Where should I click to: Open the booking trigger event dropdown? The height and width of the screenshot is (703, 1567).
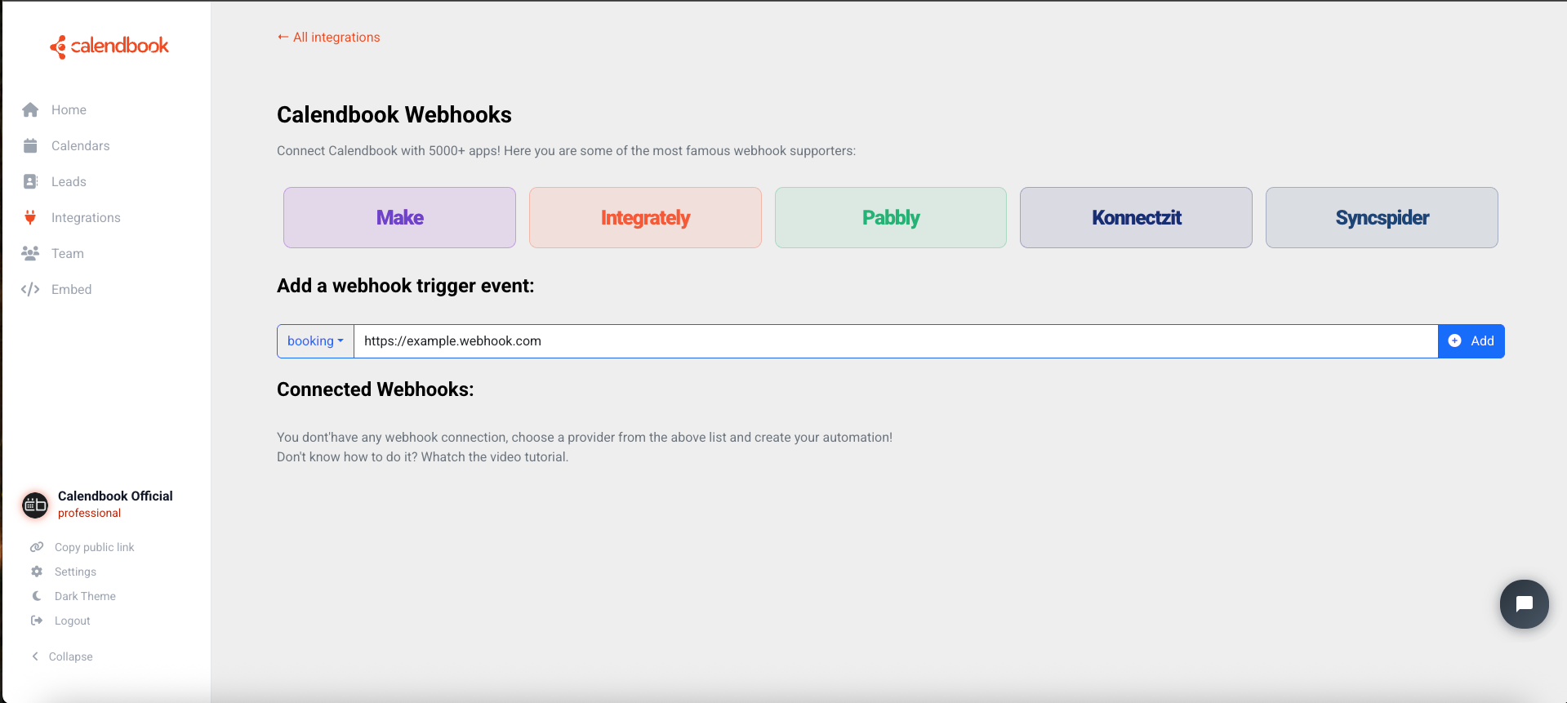pos(315,341)
